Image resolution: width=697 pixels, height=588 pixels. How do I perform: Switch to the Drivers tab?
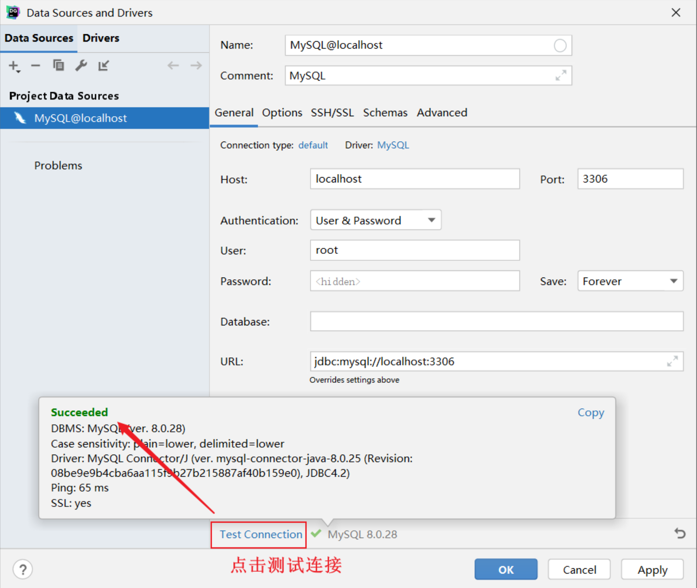point(101,38)
